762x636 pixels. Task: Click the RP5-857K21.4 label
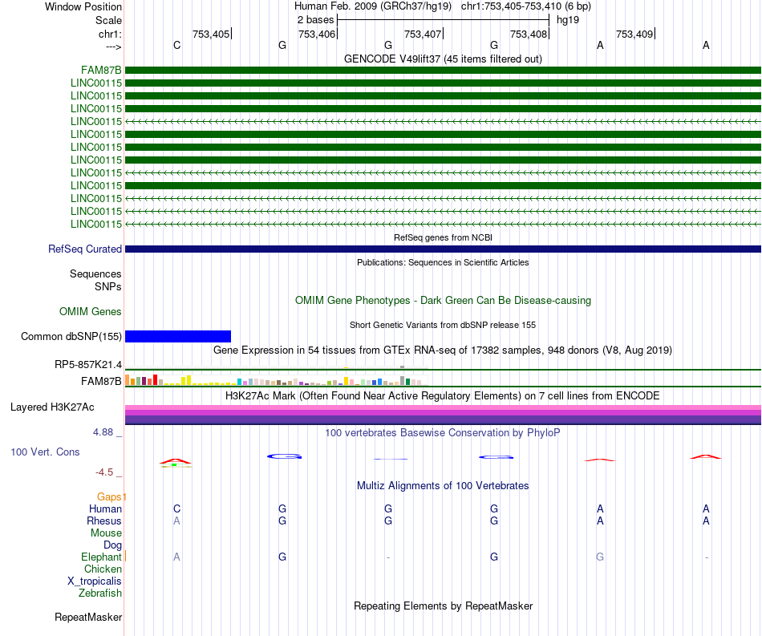click(88, 364)
